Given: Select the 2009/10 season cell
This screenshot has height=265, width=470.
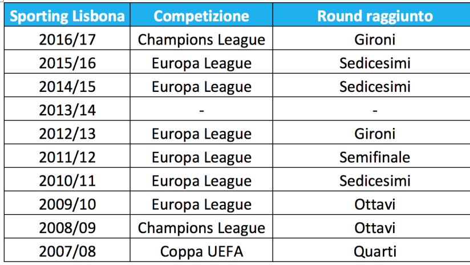Looking at the screenshot, I should 67,203.
